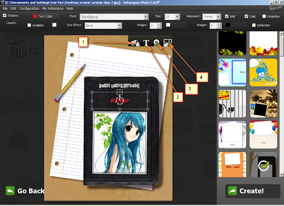The width and height of the screenshot is (284, 206).
Task: Select the orange birthday card template
Action: click(x=233, y=165)
